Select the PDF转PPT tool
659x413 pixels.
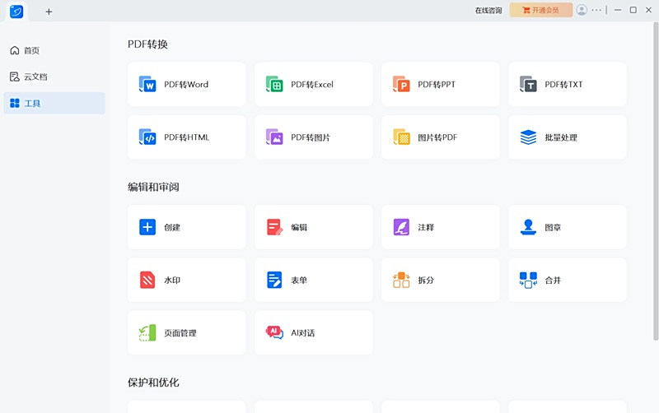point(440,85)
